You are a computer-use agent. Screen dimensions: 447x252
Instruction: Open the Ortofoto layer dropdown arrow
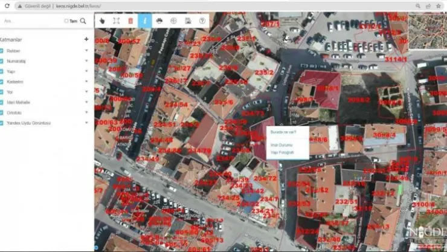pyautogui.click(x=86, y=112)
